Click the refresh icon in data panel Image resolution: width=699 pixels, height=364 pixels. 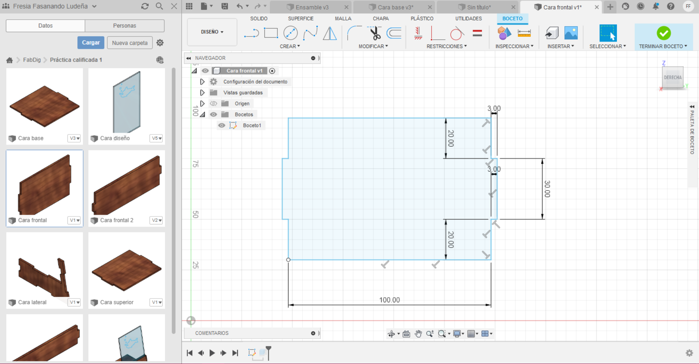point(145,6)
